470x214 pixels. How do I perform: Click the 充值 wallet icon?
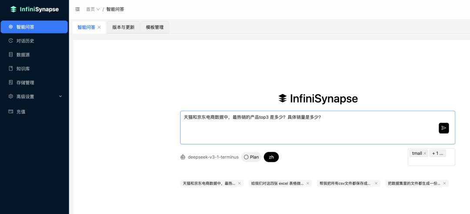tap(11, 111)
